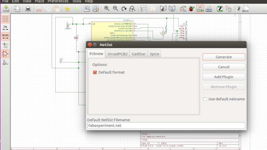Undo the last schematic edit
Viewport: 267px width, 150px height.
[x=67, y=9]
